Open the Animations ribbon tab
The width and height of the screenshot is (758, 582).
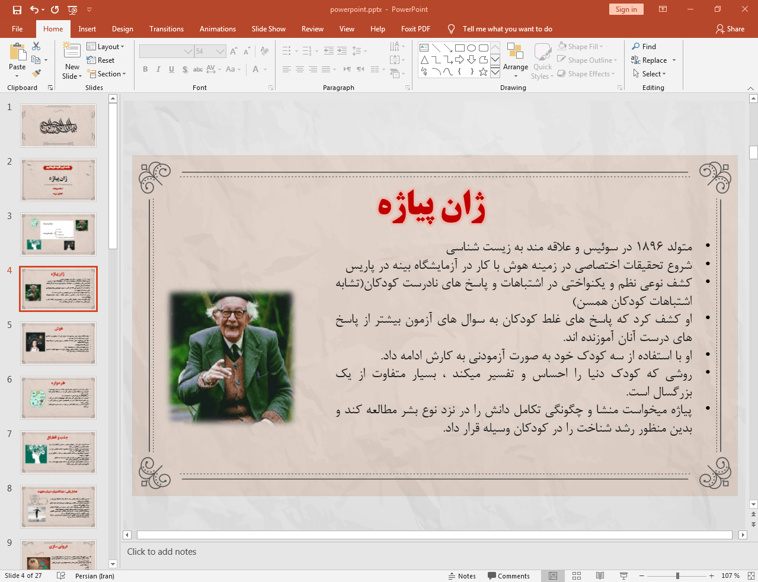[218, 29]
